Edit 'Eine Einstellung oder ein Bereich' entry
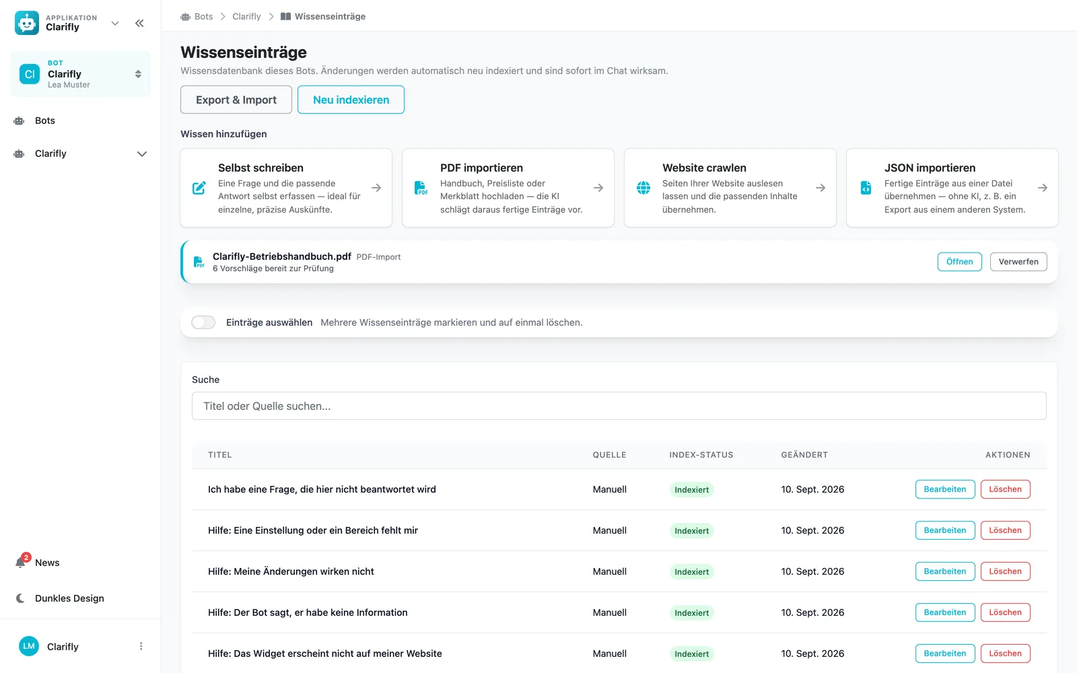The image size is (1077, 673). click(x=945, y=530)
